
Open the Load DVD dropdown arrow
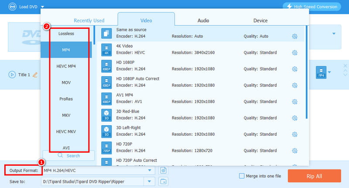coord(42,7)
